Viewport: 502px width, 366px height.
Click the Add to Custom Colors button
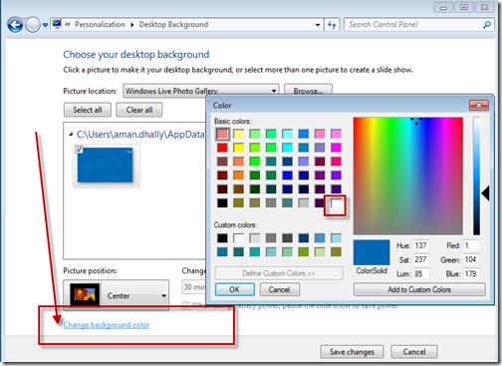pos(419,289)
